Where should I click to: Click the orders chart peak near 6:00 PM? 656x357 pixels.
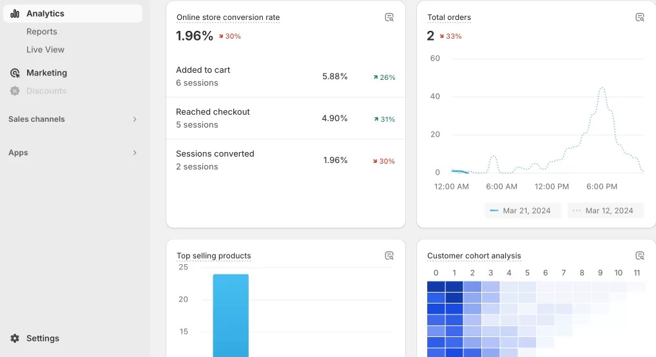(602, 88)
